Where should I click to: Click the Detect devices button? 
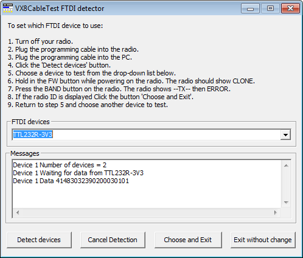pyautogui.click(x=39, y=240)
